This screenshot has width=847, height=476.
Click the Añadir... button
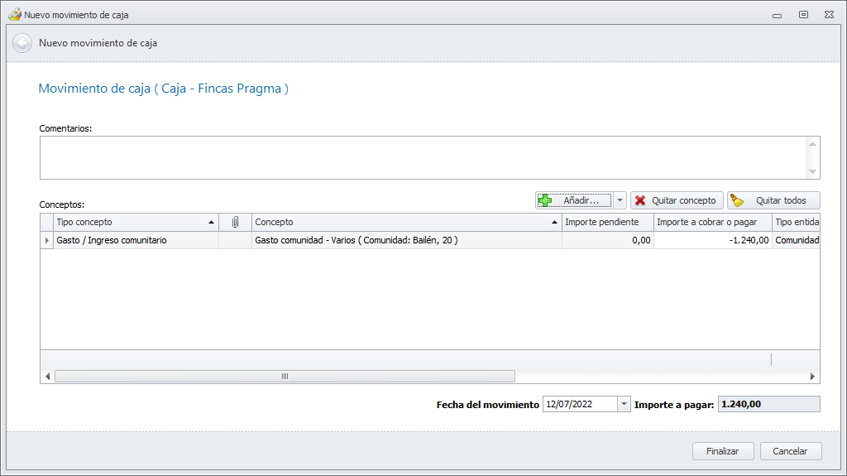tap(575, 200)
